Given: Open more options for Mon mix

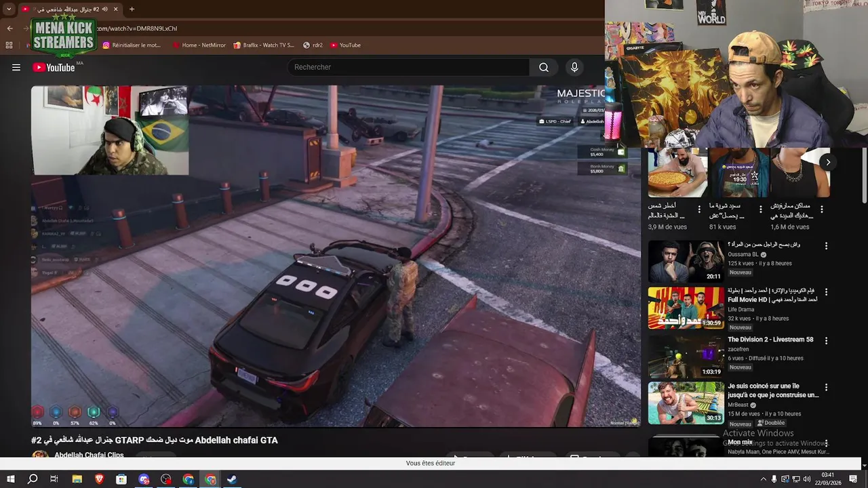Looking at the screenshot, I should [x=826, y=443].
